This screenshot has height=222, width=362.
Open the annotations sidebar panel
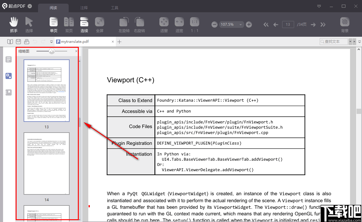9,92
